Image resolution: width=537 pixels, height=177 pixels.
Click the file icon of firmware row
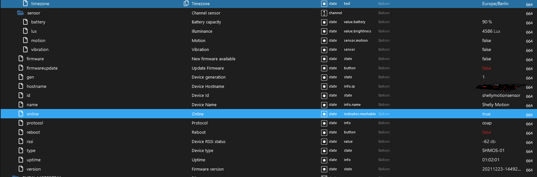[x=21, y=59]
